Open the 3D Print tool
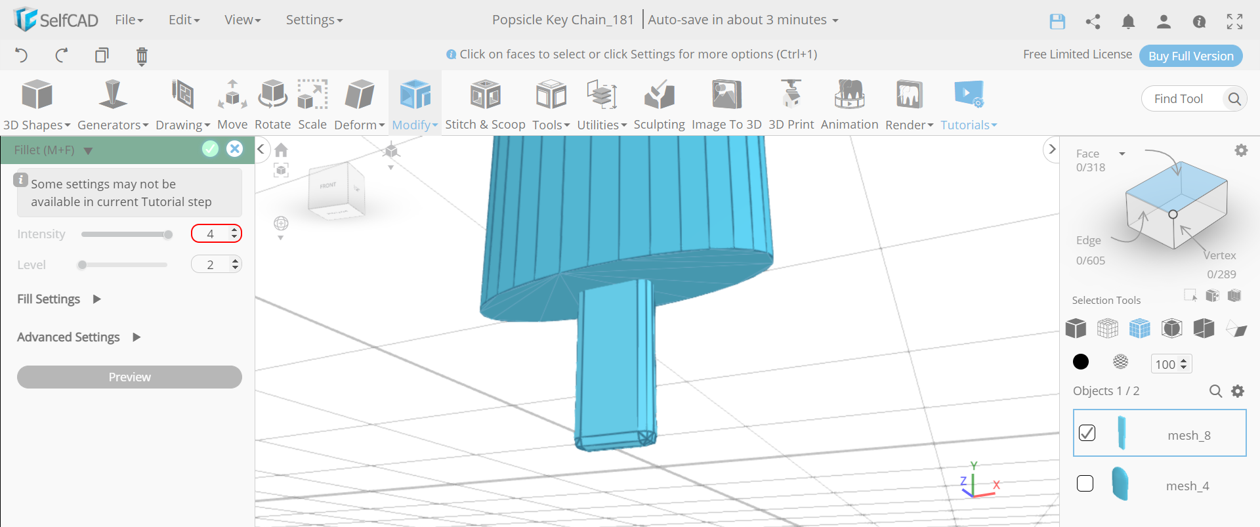 point(791,105)
